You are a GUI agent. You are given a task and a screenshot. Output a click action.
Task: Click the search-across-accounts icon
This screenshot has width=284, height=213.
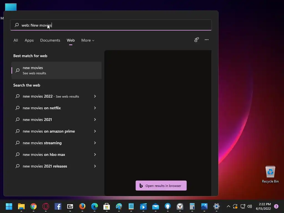197,40
